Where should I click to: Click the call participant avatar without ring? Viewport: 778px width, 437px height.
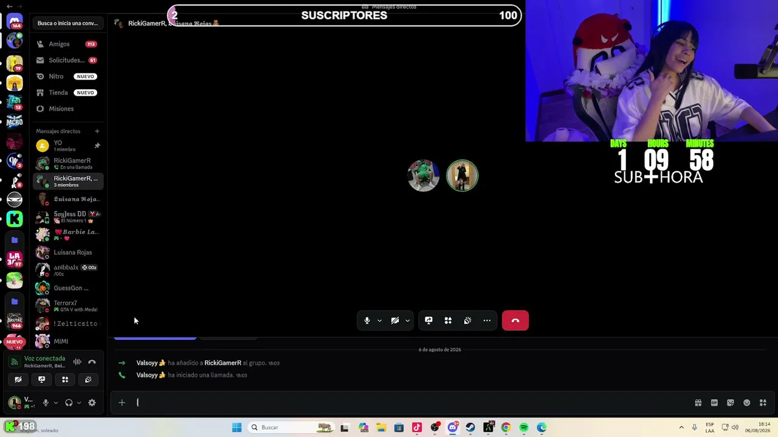point(423,175)
